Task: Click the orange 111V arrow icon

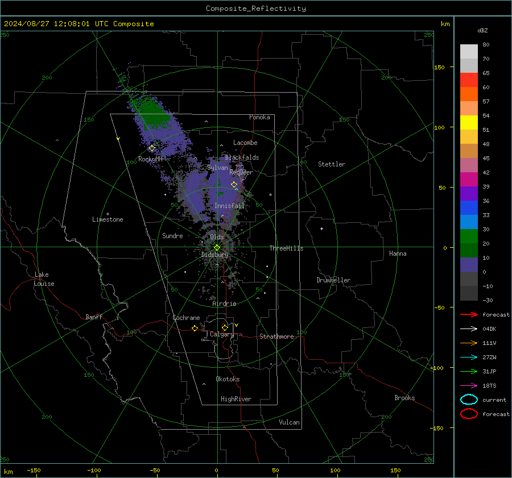Action: [x=469, y=343]
